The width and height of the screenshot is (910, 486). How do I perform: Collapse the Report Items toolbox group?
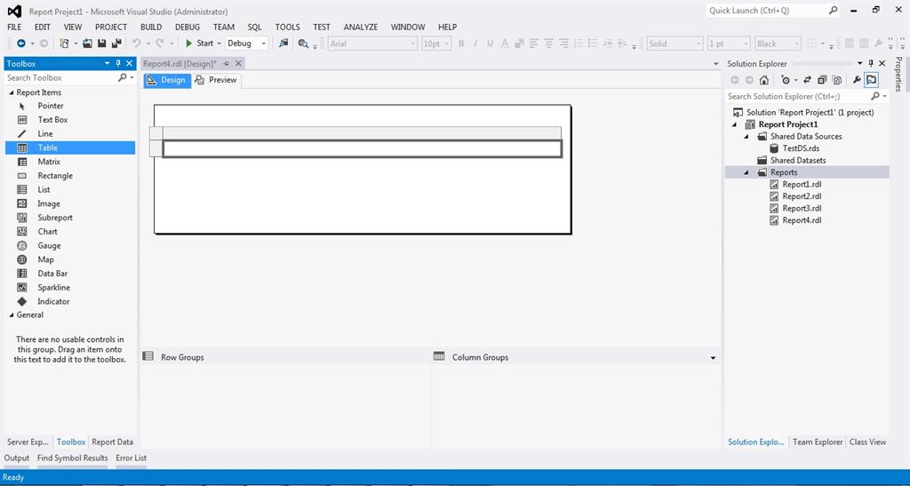coord(11,92)
